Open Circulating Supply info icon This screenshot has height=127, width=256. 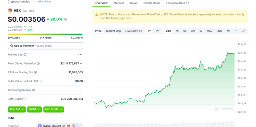[33, 90]
